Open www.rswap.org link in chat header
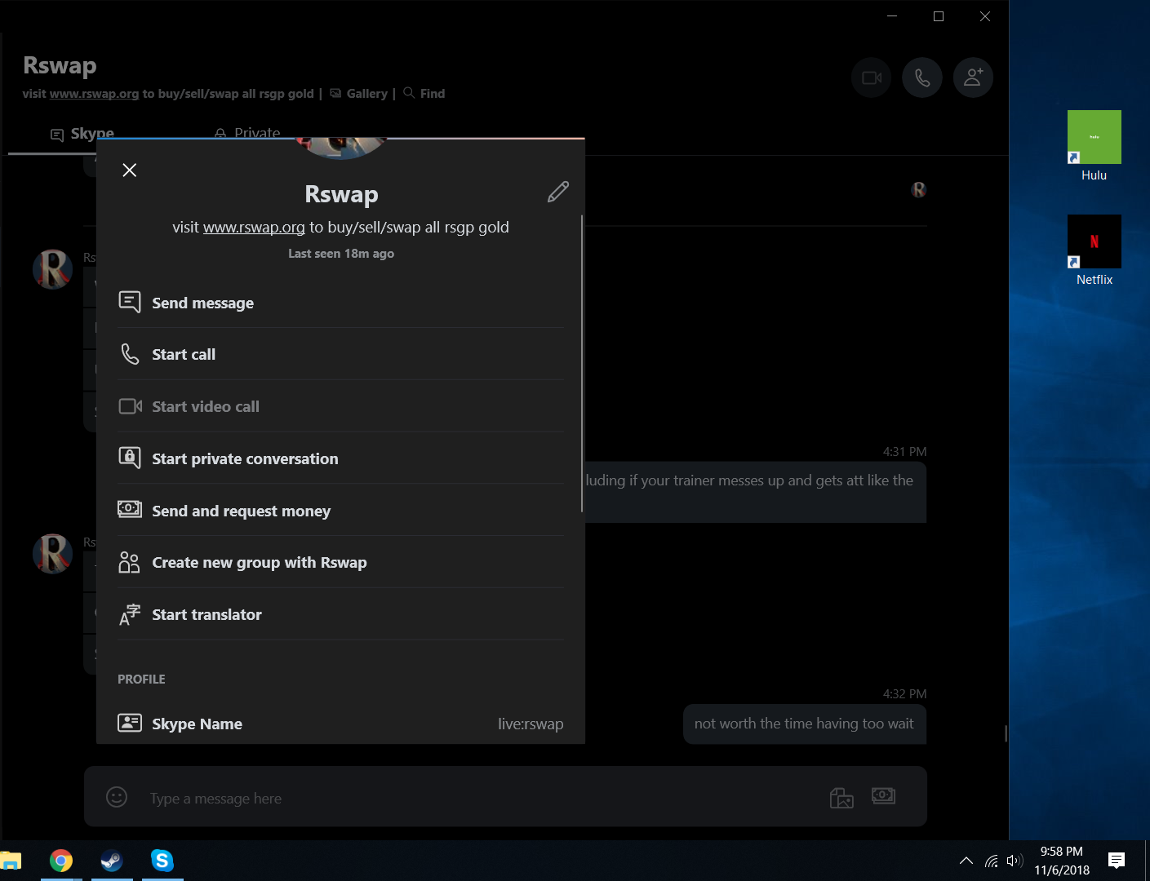The width and height of the screenshot is (1150, 881). point(94,94)
